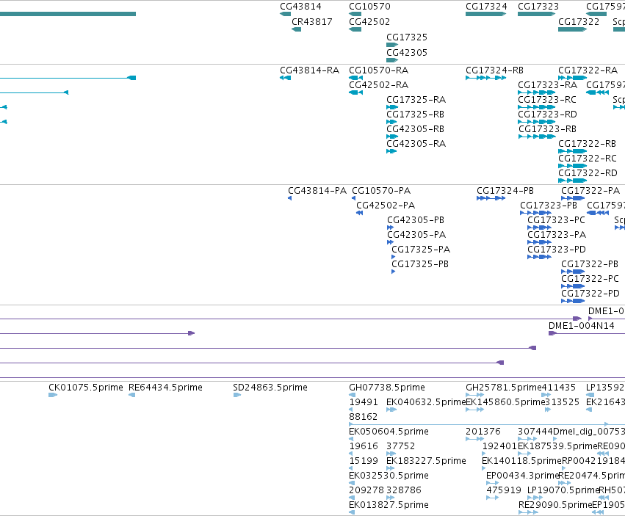Click the 19616 feature label
This screenshot has height=516, width=625.
pyautogui.click(x=363, y=446)
